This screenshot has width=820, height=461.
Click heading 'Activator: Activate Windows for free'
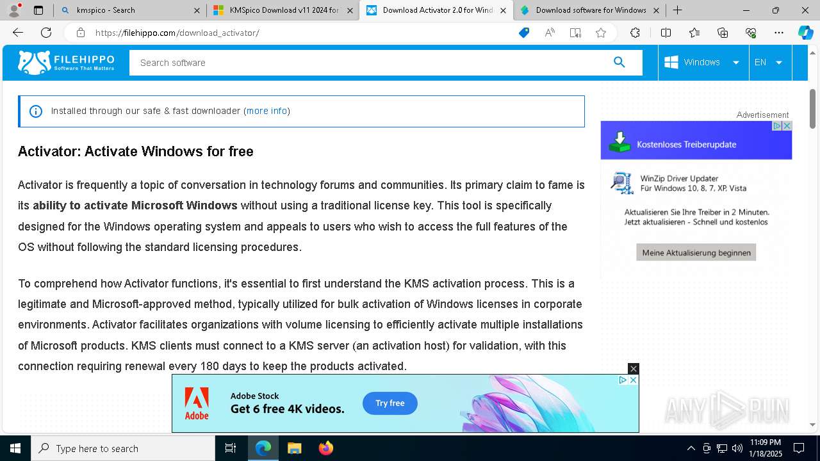[136, 152]
